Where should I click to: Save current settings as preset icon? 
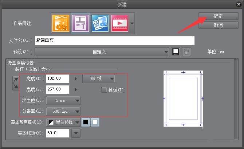[176, 52]
